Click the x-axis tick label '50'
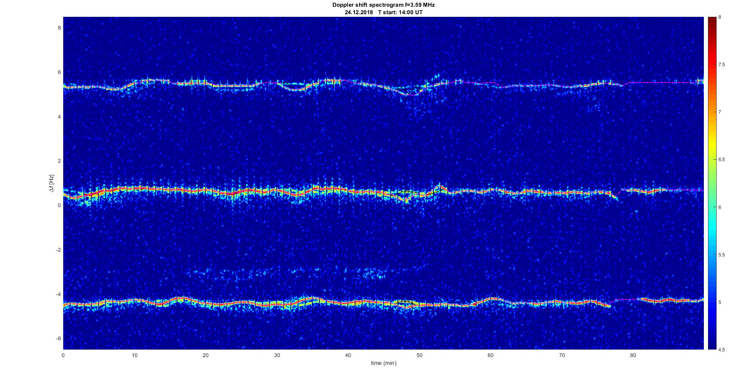748x375 pixels. coord(419,355)
